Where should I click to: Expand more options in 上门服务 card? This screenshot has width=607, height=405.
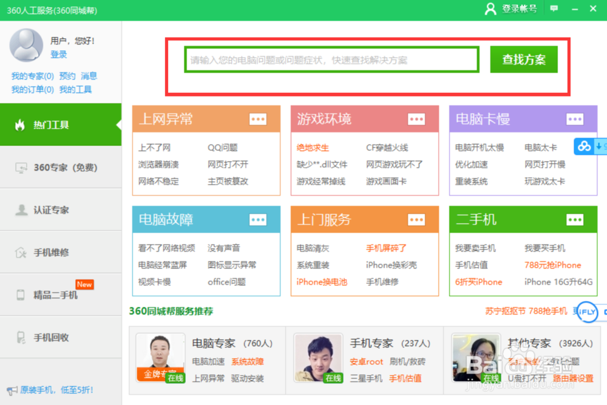click(416, 220)
